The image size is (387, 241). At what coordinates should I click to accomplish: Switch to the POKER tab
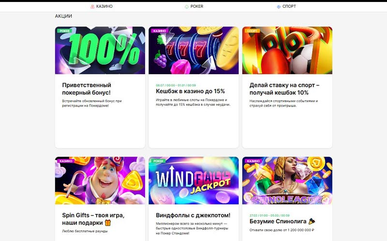(x=194, y=6)
